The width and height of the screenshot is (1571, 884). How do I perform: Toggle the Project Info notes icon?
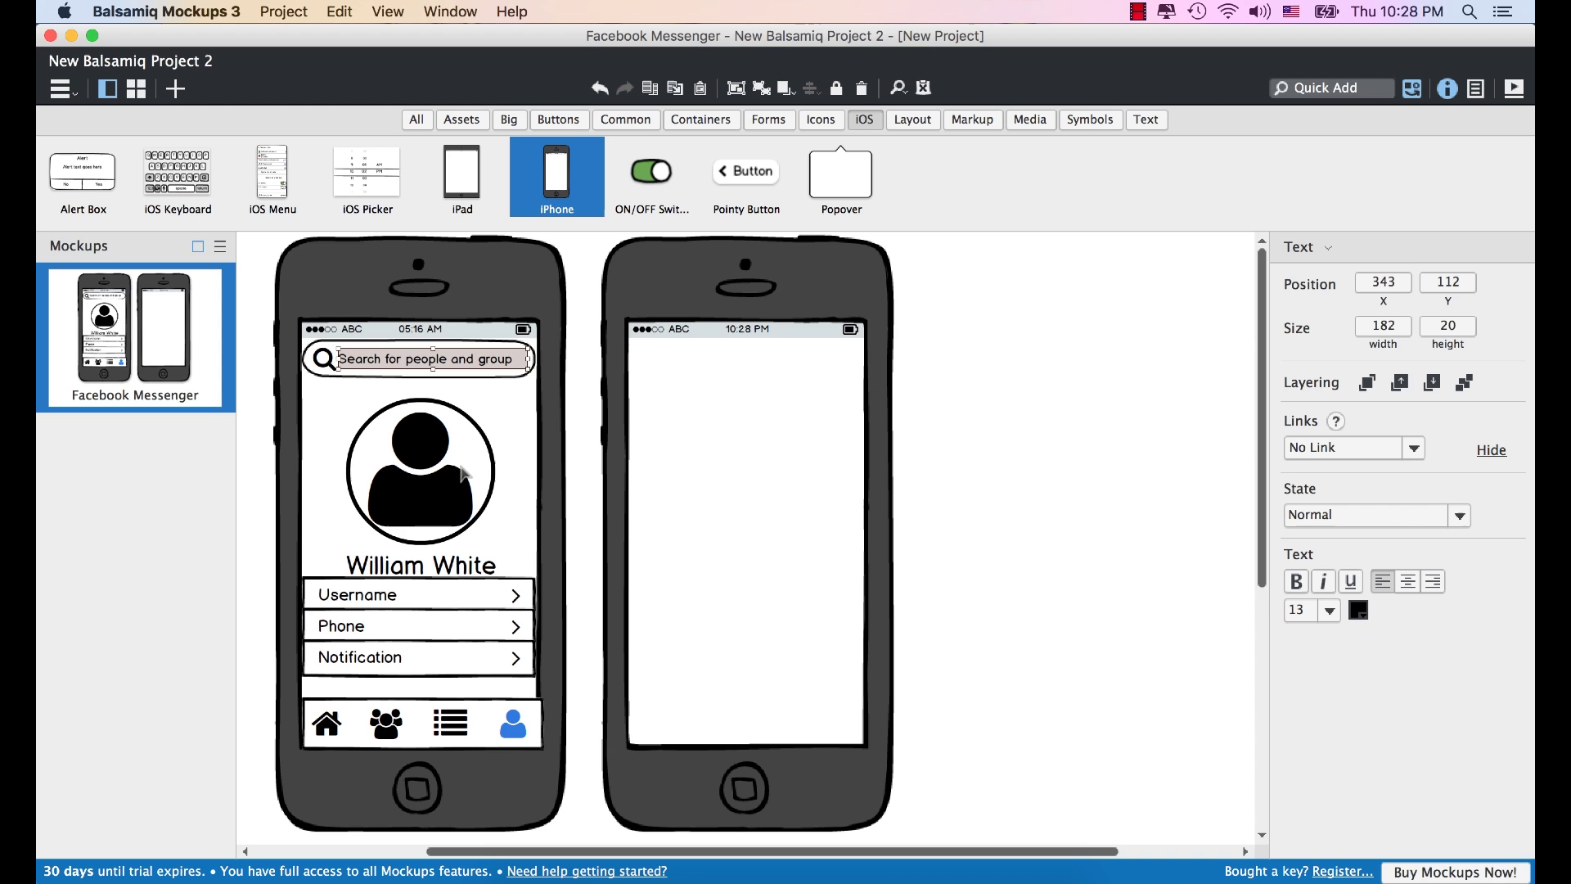click(x=1476, y=88)
